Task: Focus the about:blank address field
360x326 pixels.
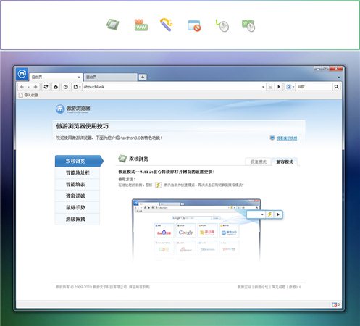Action: pyautogui.click(x=172, y=87)
